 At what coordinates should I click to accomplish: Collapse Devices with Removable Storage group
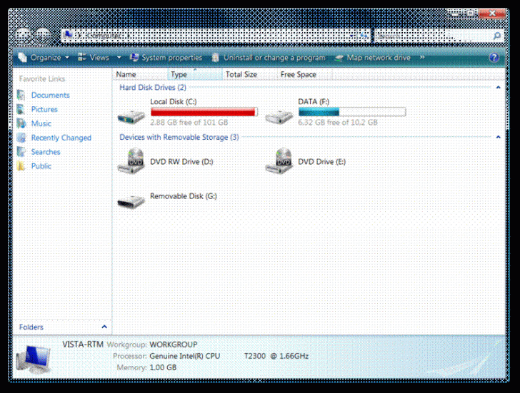click(498, 137)
